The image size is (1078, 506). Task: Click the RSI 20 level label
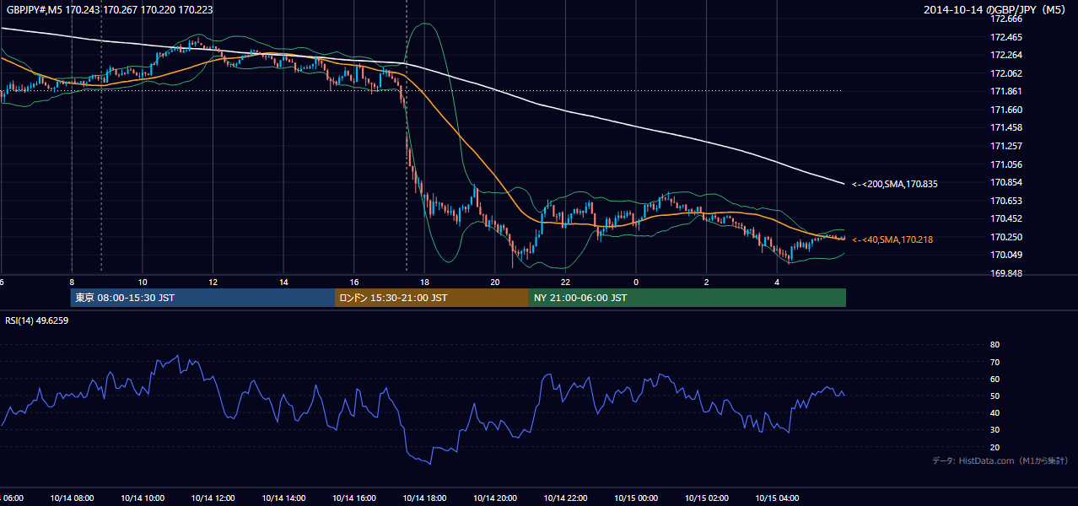click(994, 447)
